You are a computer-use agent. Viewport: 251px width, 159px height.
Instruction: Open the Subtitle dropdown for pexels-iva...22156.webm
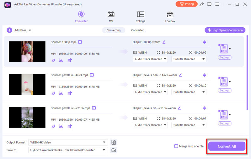coord(189,125)
